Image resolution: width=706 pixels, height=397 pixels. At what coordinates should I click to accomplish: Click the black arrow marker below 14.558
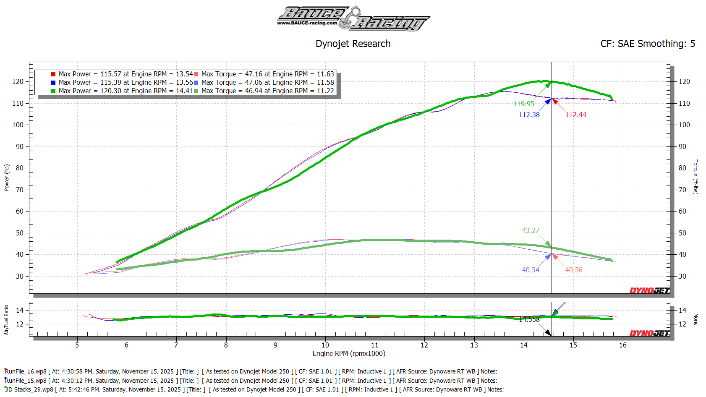[548, 333]
